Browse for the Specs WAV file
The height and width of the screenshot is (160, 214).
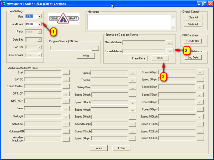(132, 73)
